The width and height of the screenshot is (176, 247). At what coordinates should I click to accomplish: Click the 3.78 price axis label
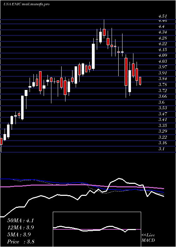tap(163, 85)
